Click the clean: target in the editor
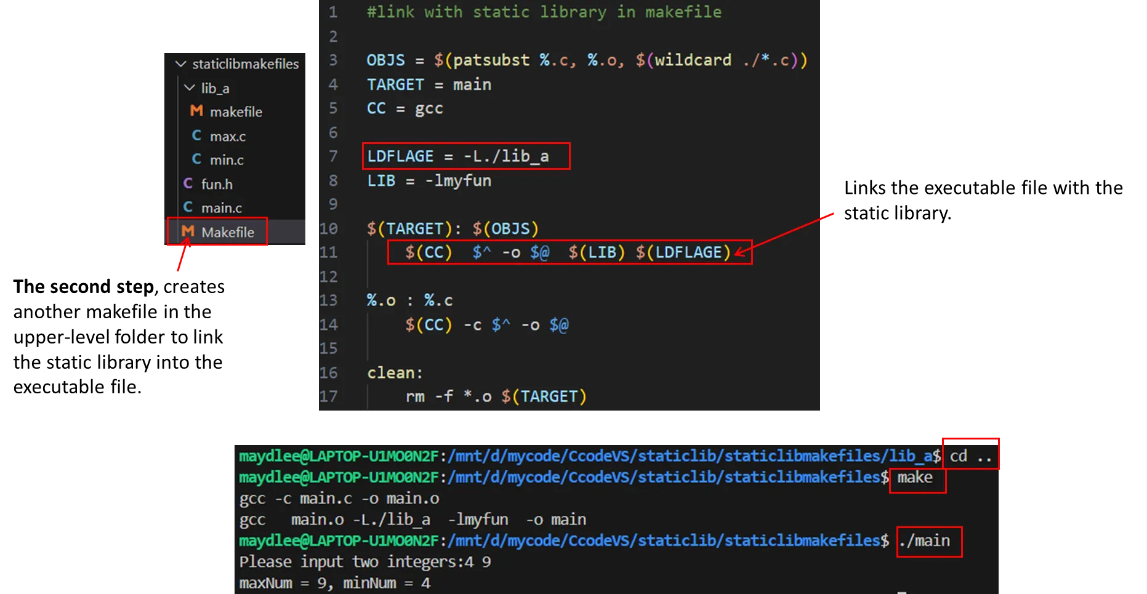Screen dimensions: 1147x594 [395, 373]
